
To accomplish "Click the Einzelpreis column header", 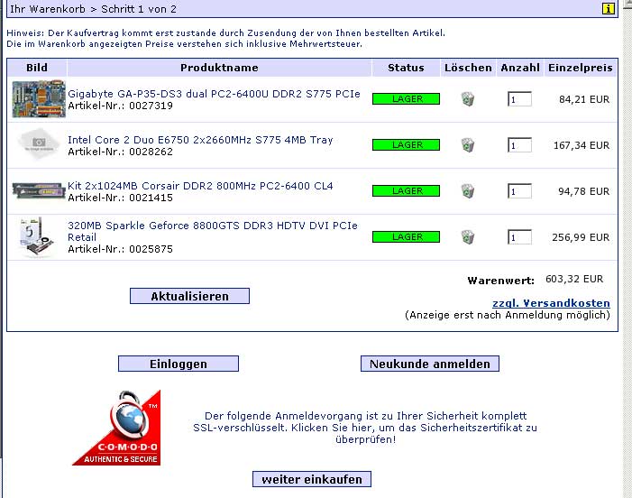I will [x=581, y=68].
